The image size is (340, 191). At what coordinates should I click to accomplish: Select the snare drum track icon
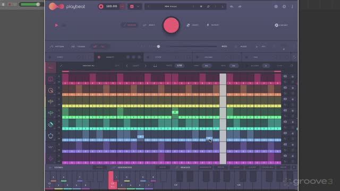51,91
